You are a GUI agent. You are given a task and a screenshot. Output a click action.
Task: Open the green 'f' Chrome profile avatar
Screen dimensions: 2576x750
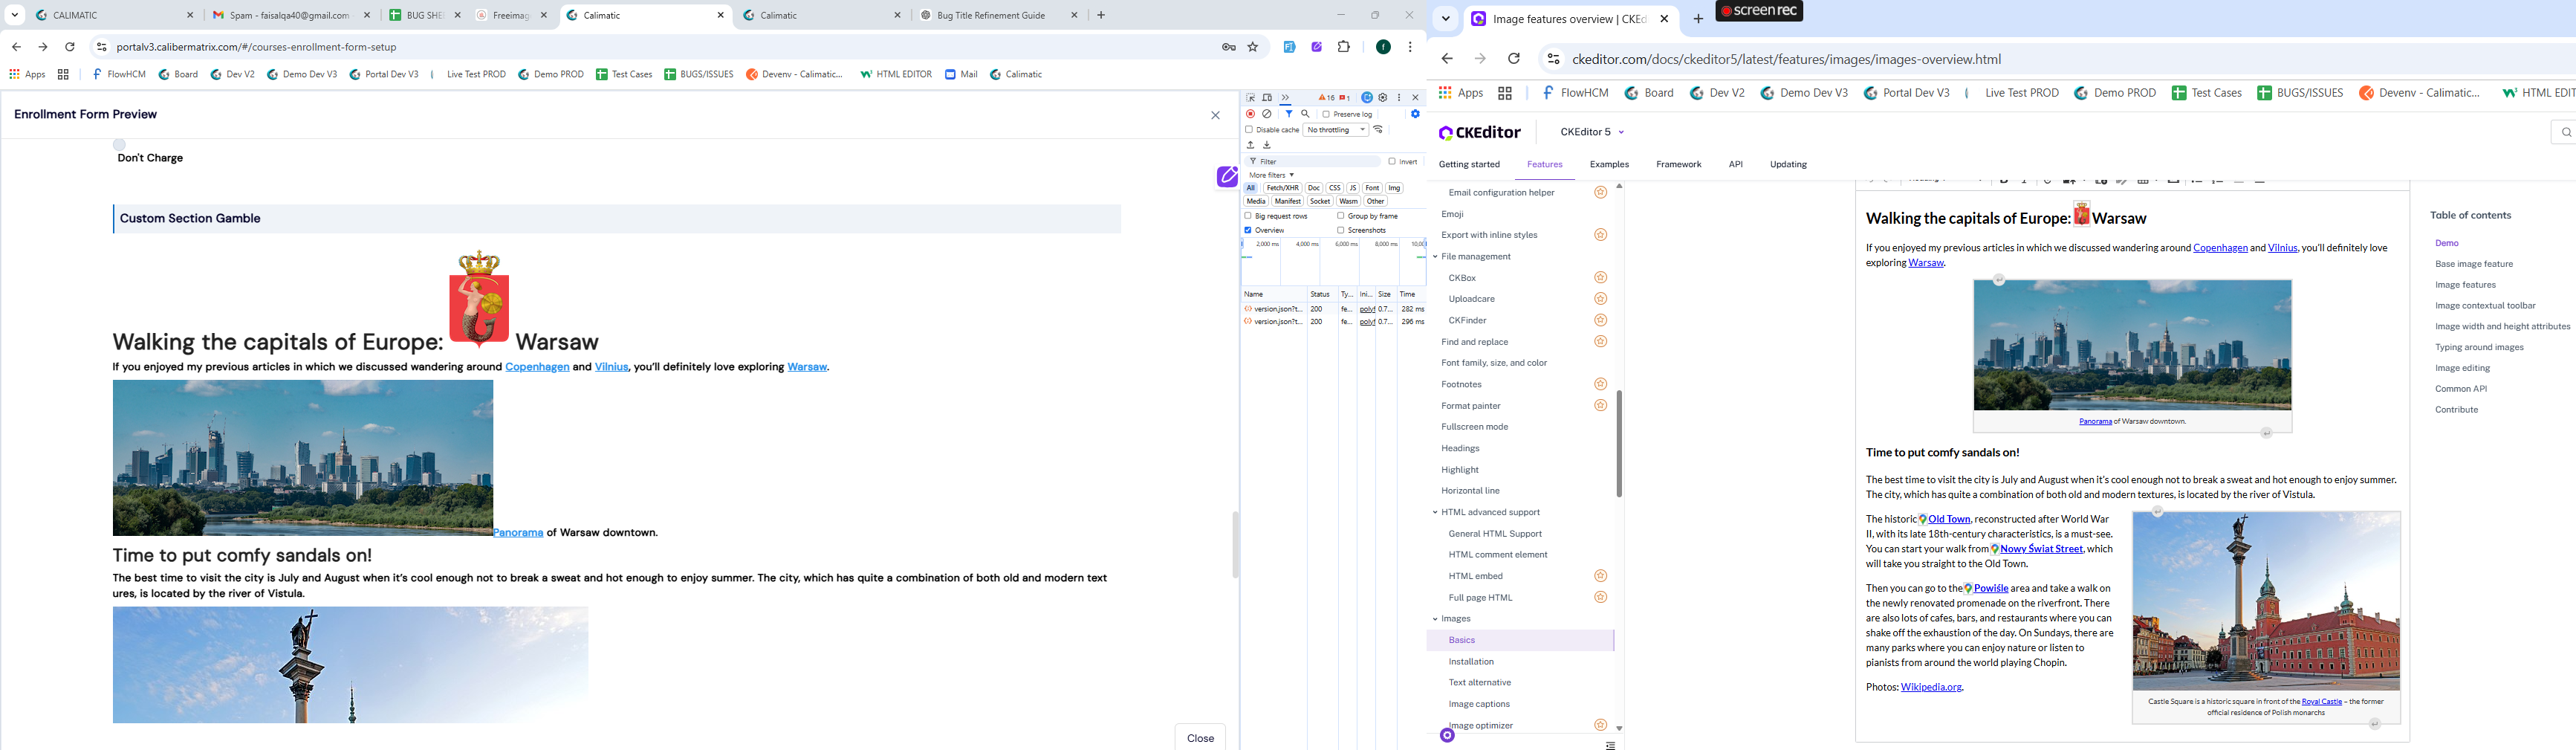[1383, 47]
